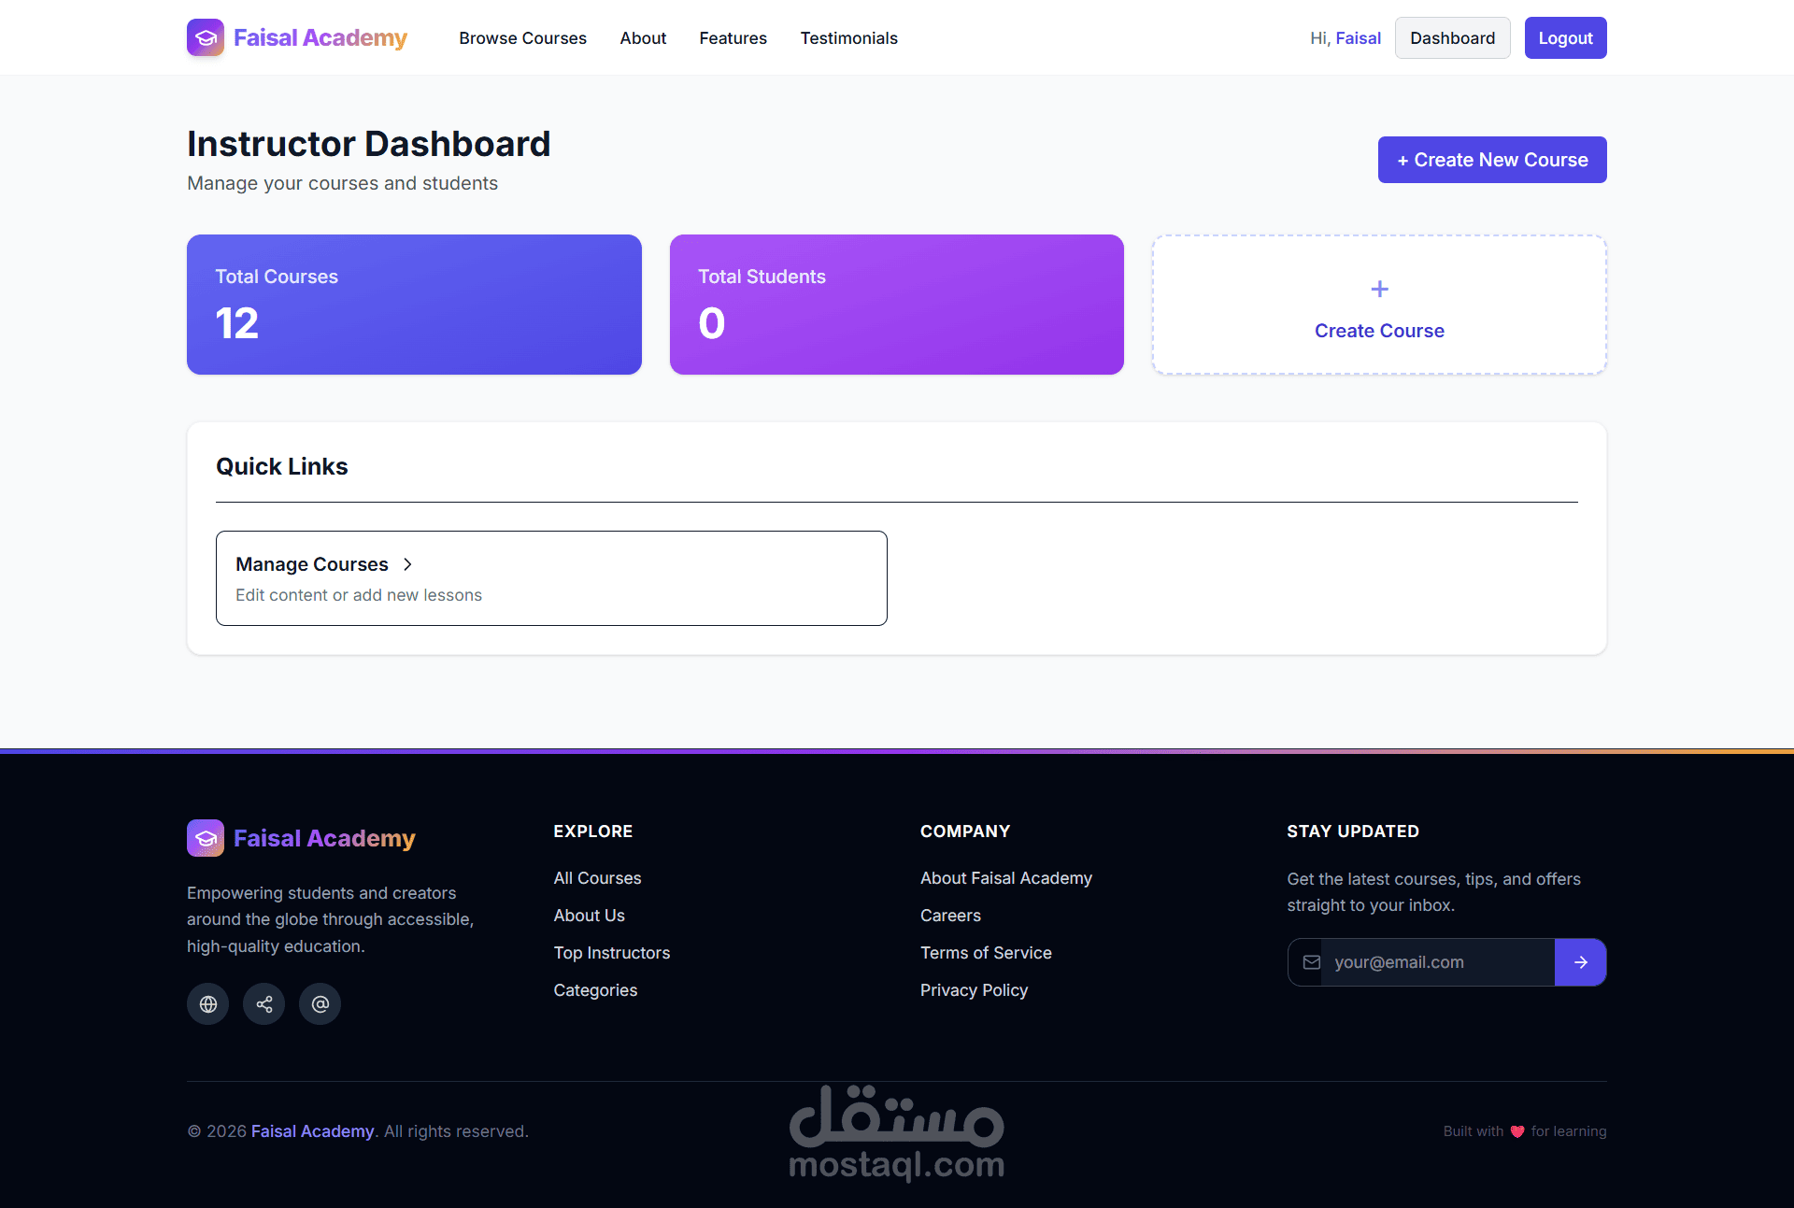Open the globe website icon in footer
This screenshot has height=1208, width=1794.
[207, 1004]
